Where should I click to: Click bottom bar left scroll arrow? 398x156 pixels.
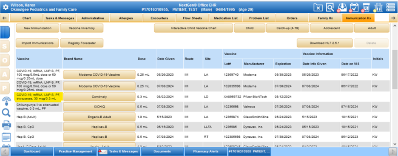point(5,152)
